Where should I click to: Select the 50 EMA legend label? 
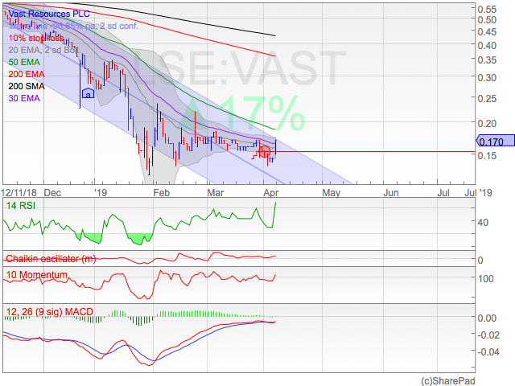[24, 62]
